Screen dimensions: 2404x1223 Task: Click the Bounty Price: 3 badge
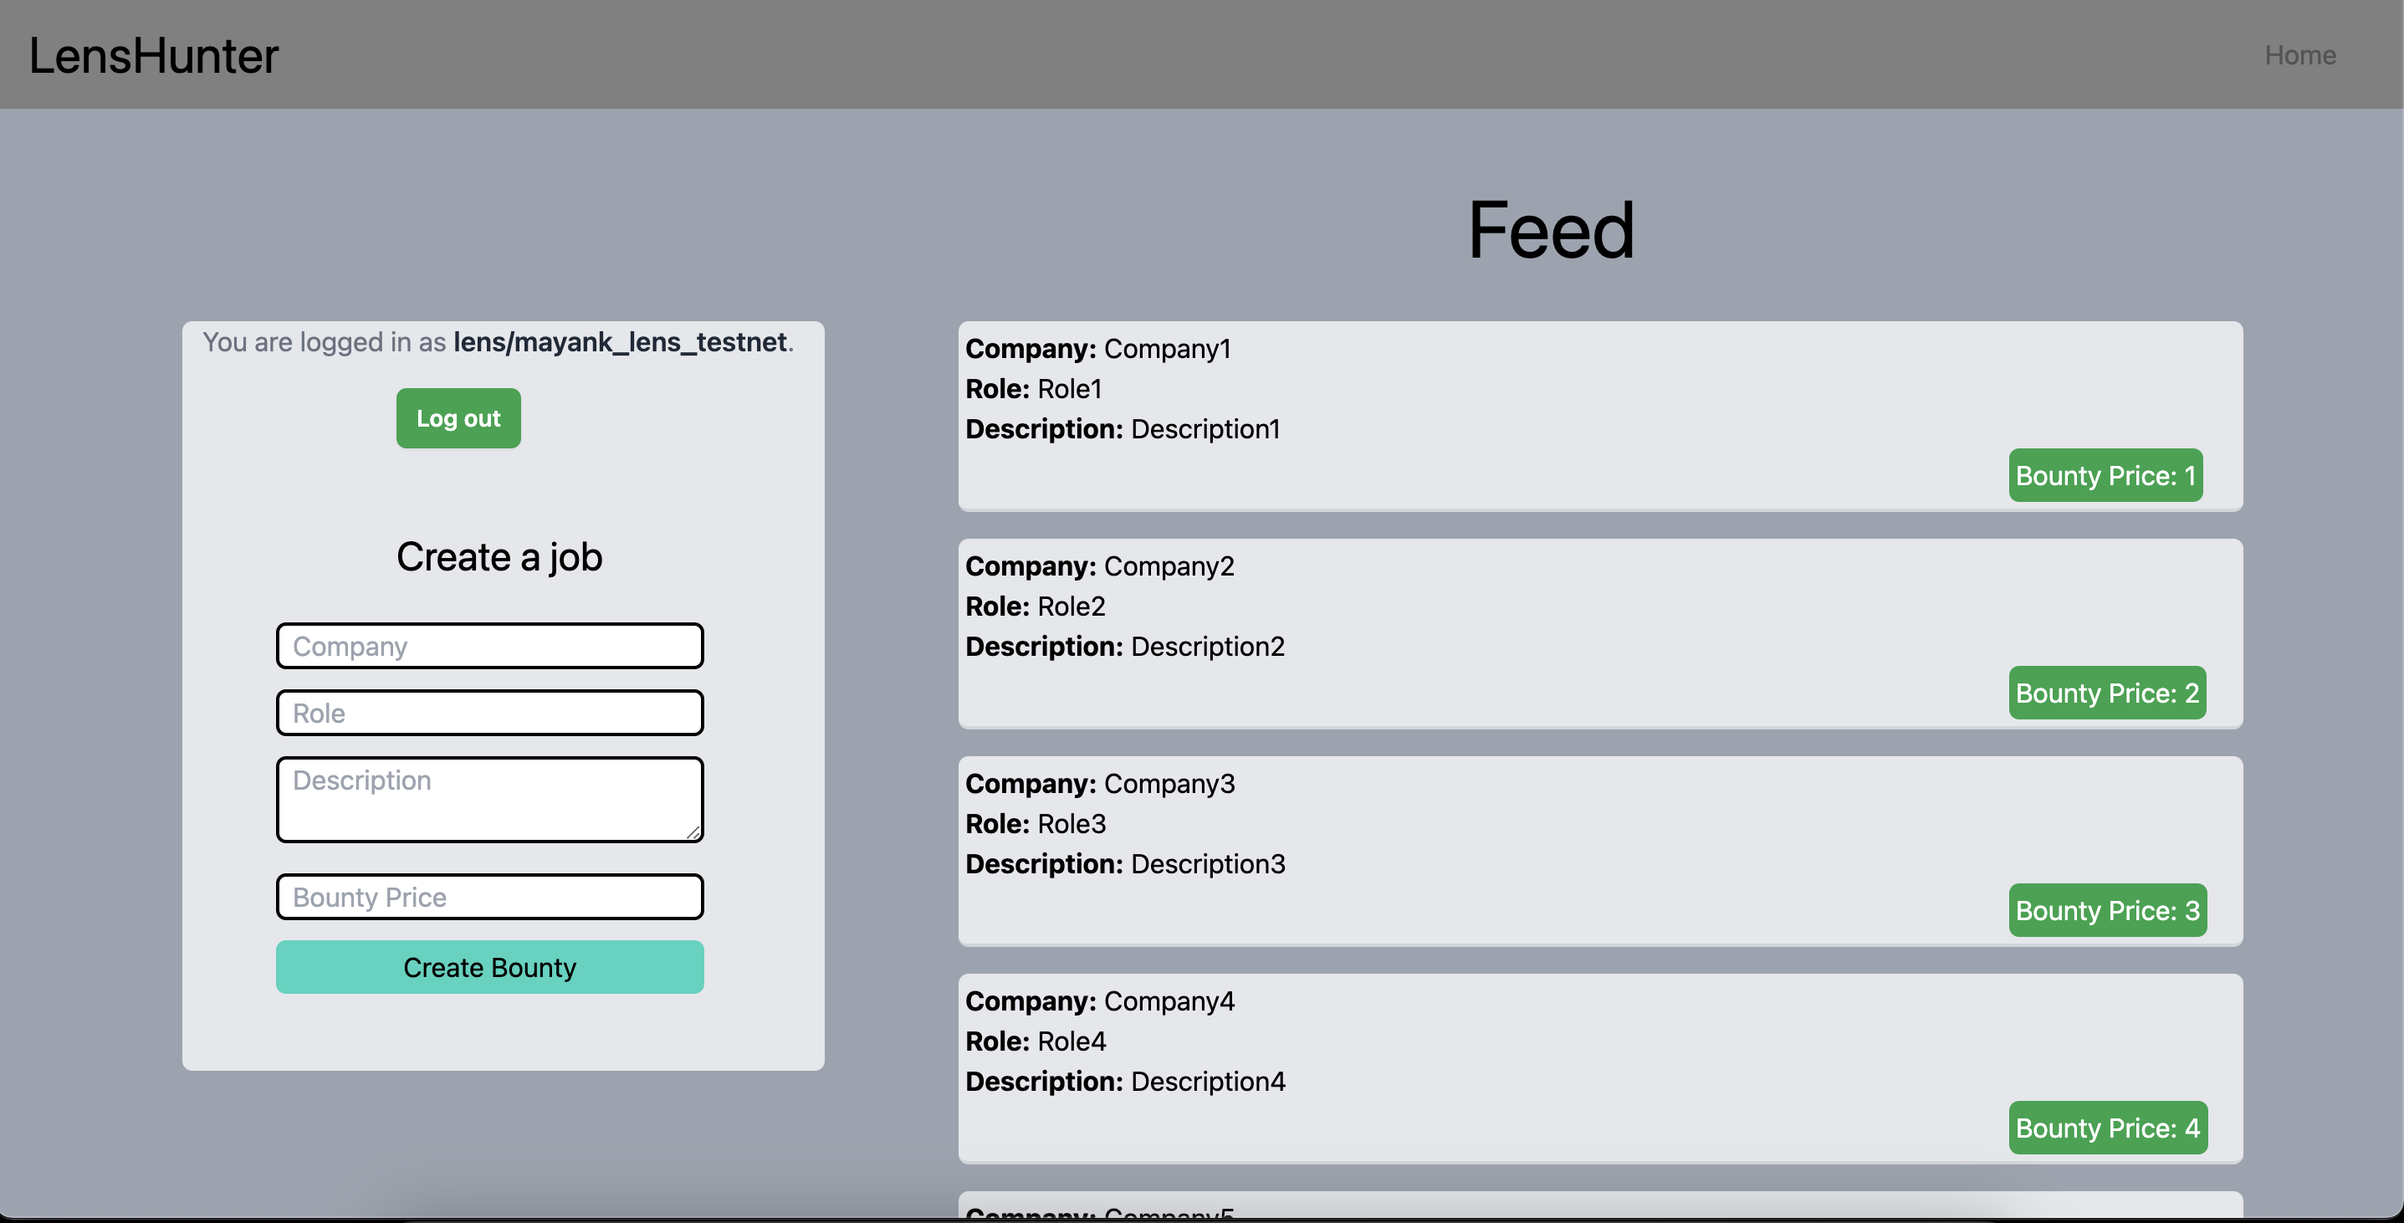pos(2106,910)
